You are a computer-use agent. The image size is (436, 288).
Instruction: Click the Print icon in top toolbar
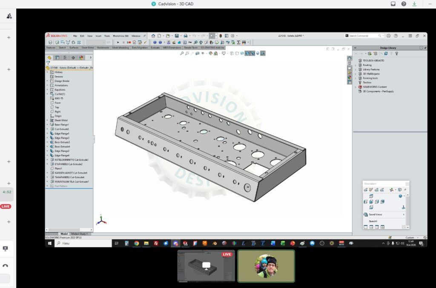coord(186,36)
